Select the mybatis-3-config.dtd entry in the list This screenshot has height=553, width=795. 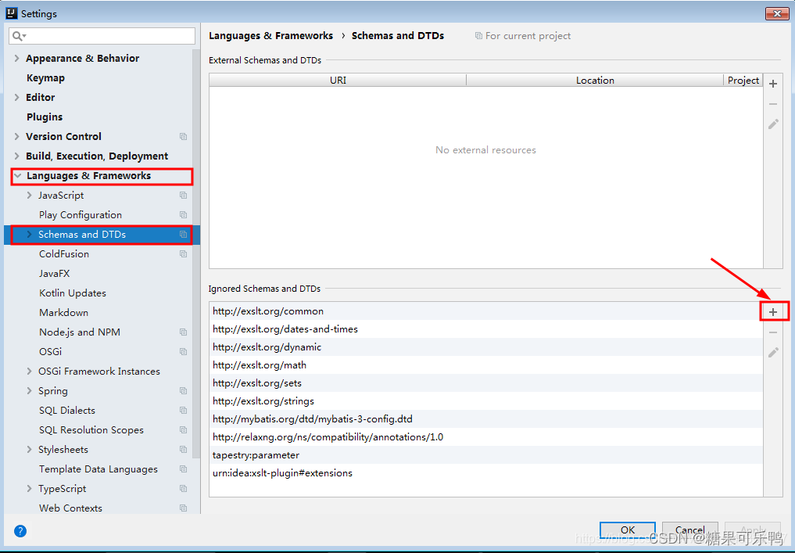pyautogui.click(x=313, y=418)
